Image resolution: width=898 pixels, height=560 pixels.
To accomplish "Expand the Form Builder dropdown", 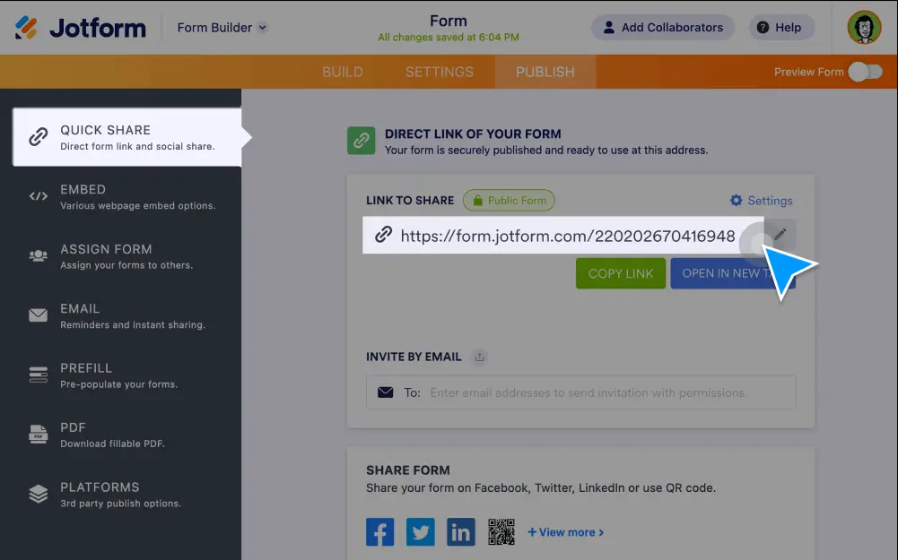I will [x=222, y=27].
